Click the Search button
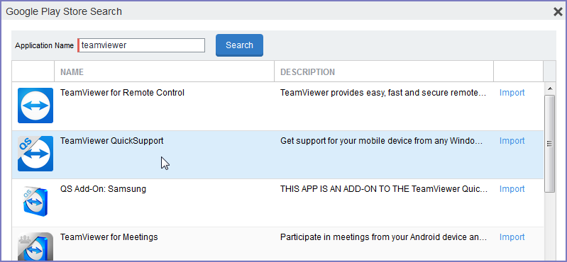Screen dimensions: 567x262 coord(239,45)
